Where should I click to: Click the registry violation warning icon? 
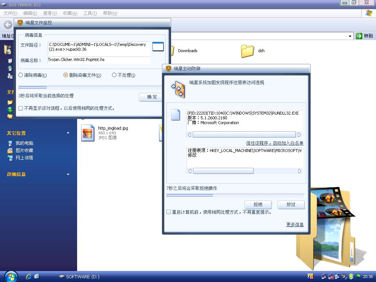178,90
